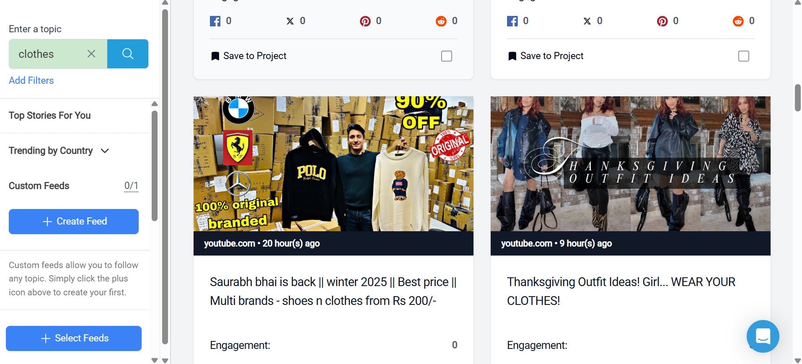Click Facebook icon on right card
This screenshot has width=802, height=364.
tap(512, 21)
